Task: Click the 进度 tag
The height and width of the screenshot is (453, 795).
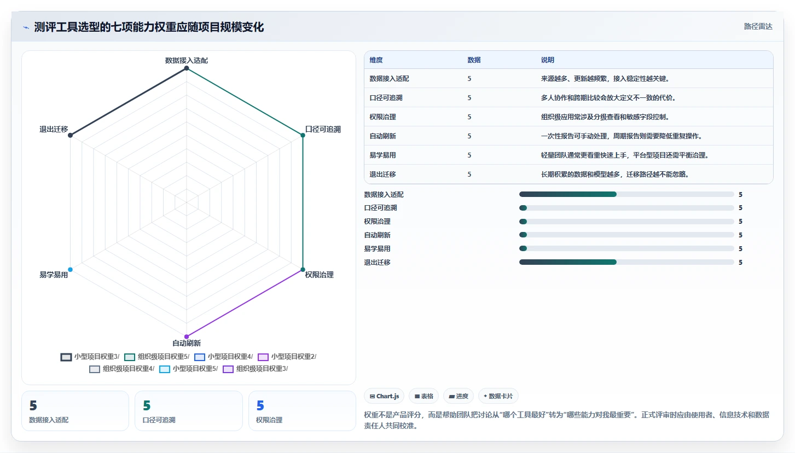Action: click(459, 396)
